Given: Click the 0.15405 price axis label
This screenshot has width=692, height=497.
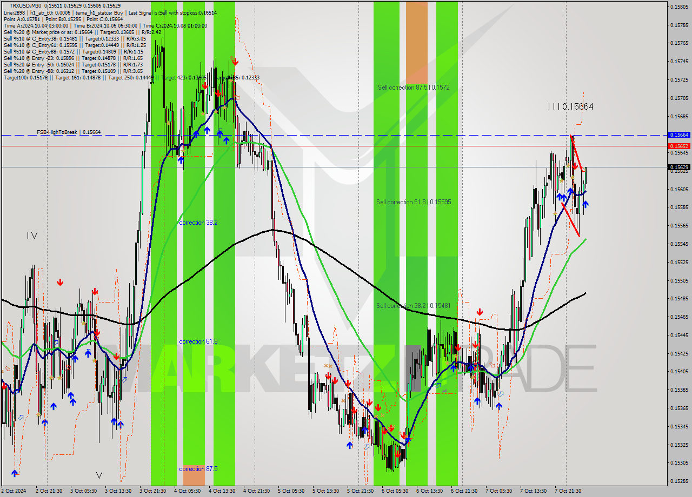Looking at the screenshot, I should pyautogui.click(x=679, y=372).
